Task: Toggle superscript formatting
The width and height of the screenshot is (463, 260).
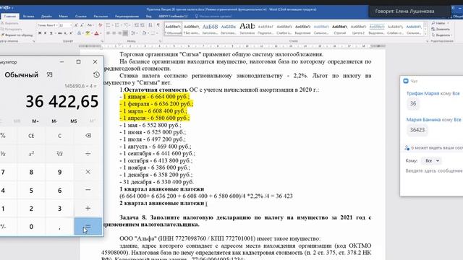Action: tap(71, 33)
